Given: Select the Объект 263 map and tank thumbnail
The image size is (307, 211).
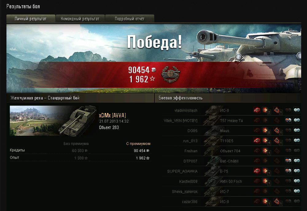Looking at the screenshot, I should point(54,121).
